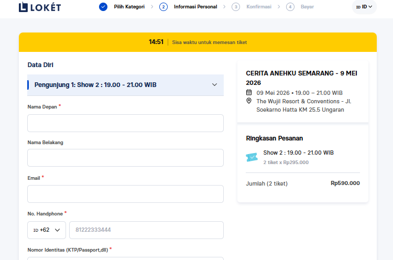Click the Ringkasan Pesanan heading
The width and height of the screenshot is (393, 260).
(275, 138)
